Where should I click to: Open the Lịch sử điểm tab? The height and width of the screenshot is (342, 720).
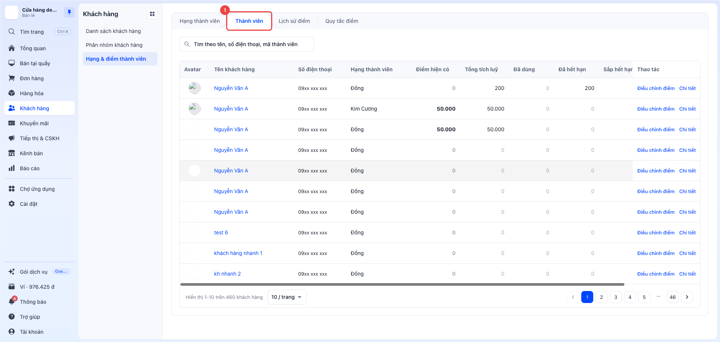tap(294, 21)
